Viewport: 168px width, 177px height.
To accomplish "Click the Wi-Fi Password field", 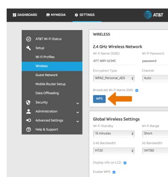I will [x=155, y=61].
